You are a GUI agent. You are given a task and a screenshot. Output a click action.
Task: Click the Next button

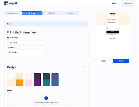[121, 61]
